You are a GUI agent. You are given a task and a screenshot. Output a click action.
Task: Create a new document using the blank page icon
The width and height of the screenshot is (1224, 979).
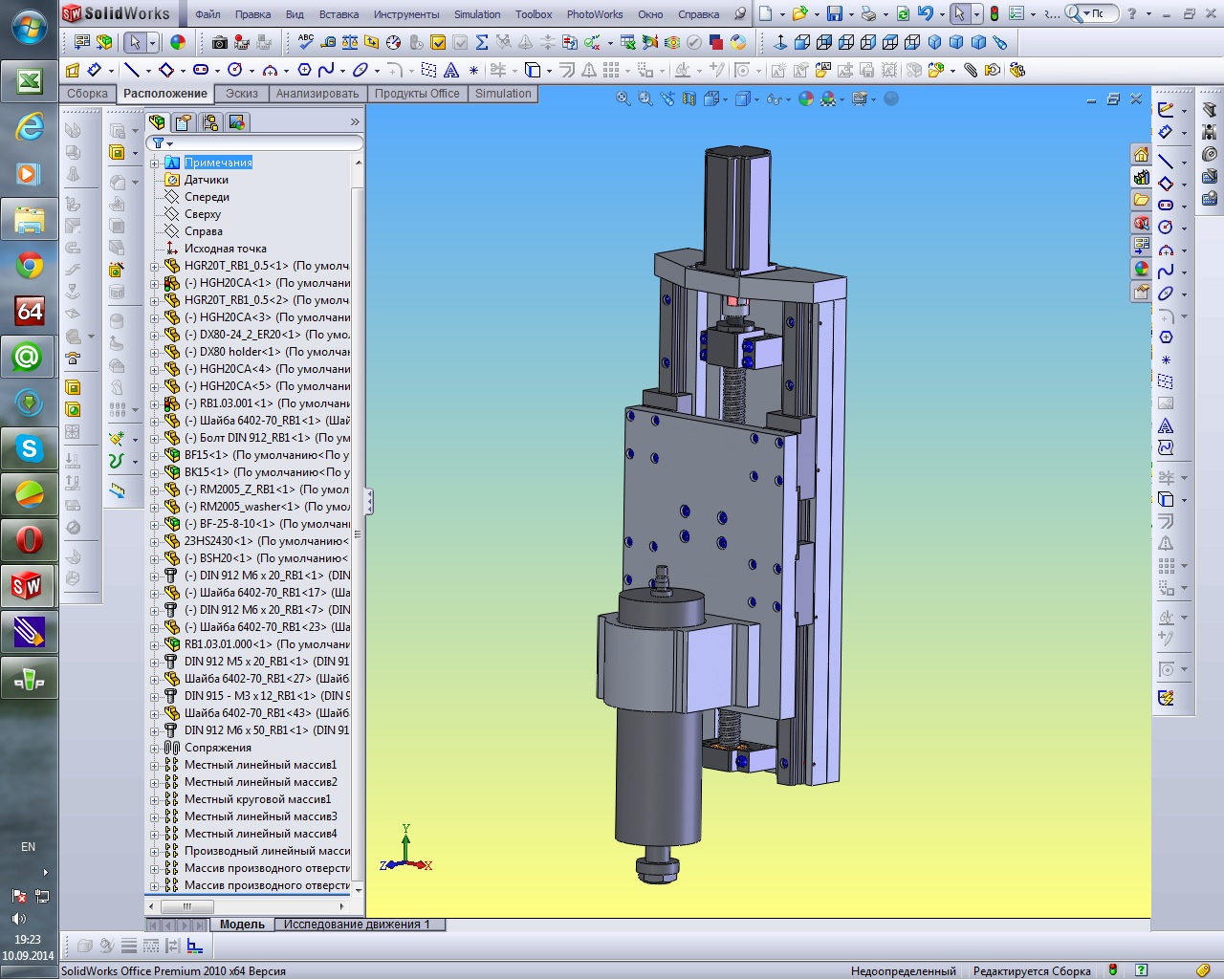tap(766, 14)
